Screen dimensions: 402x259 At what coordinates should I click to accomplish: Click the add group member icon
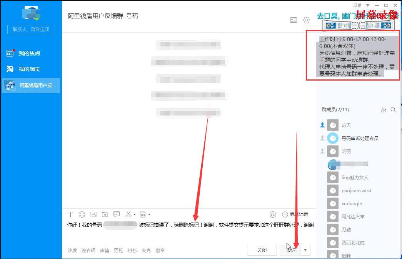(x=383, y=109)
